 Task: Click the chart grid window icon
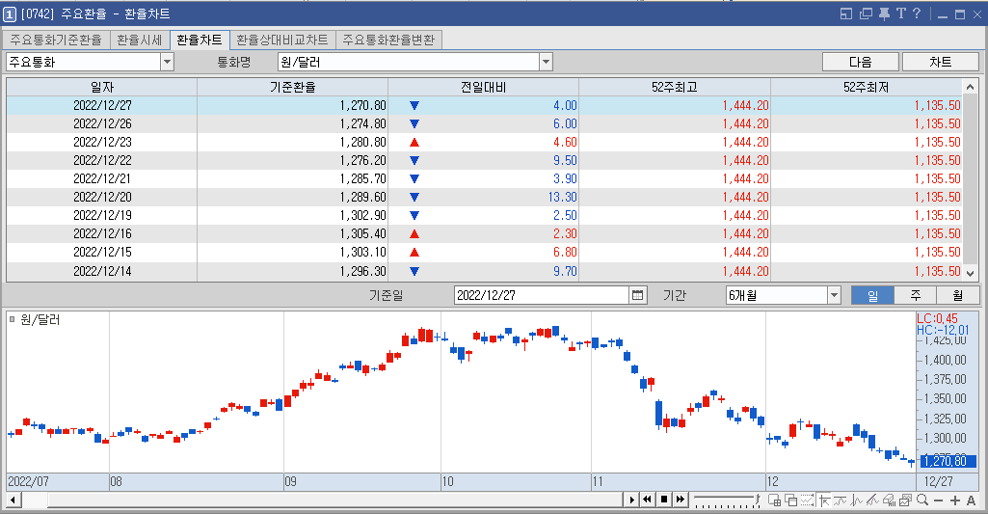coord(774,500)
